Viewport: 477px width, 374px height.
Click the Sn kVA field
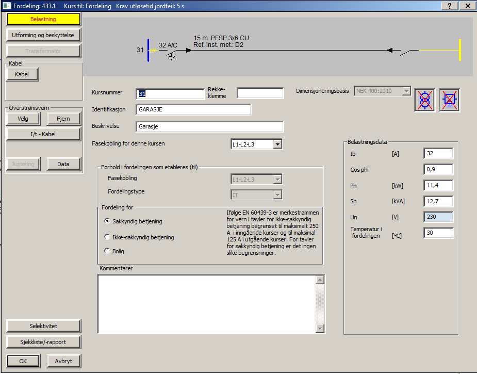coord(438,201)
